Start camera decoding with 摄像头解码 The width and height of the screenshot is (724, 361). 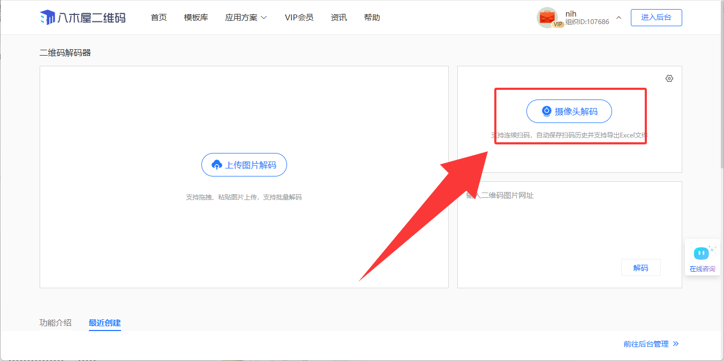569,111
